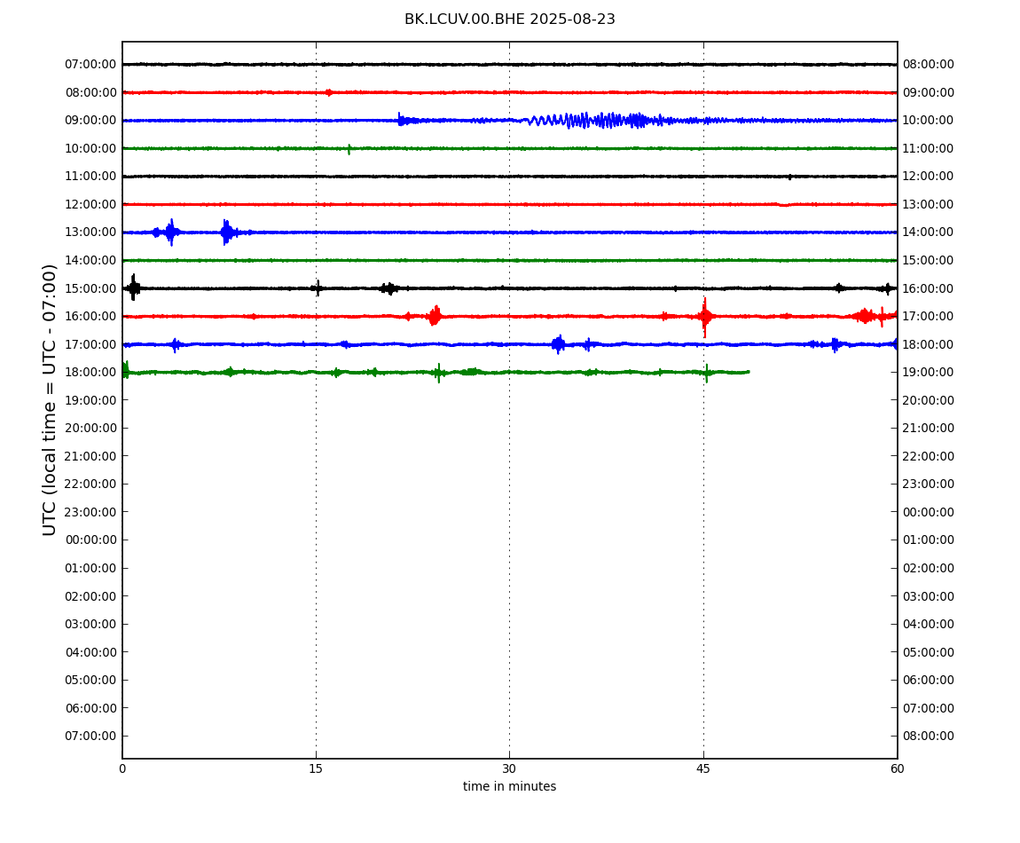Click the black spike starting the 15:00:00 trace
The image size is (1020, 843).
[133, 288]
